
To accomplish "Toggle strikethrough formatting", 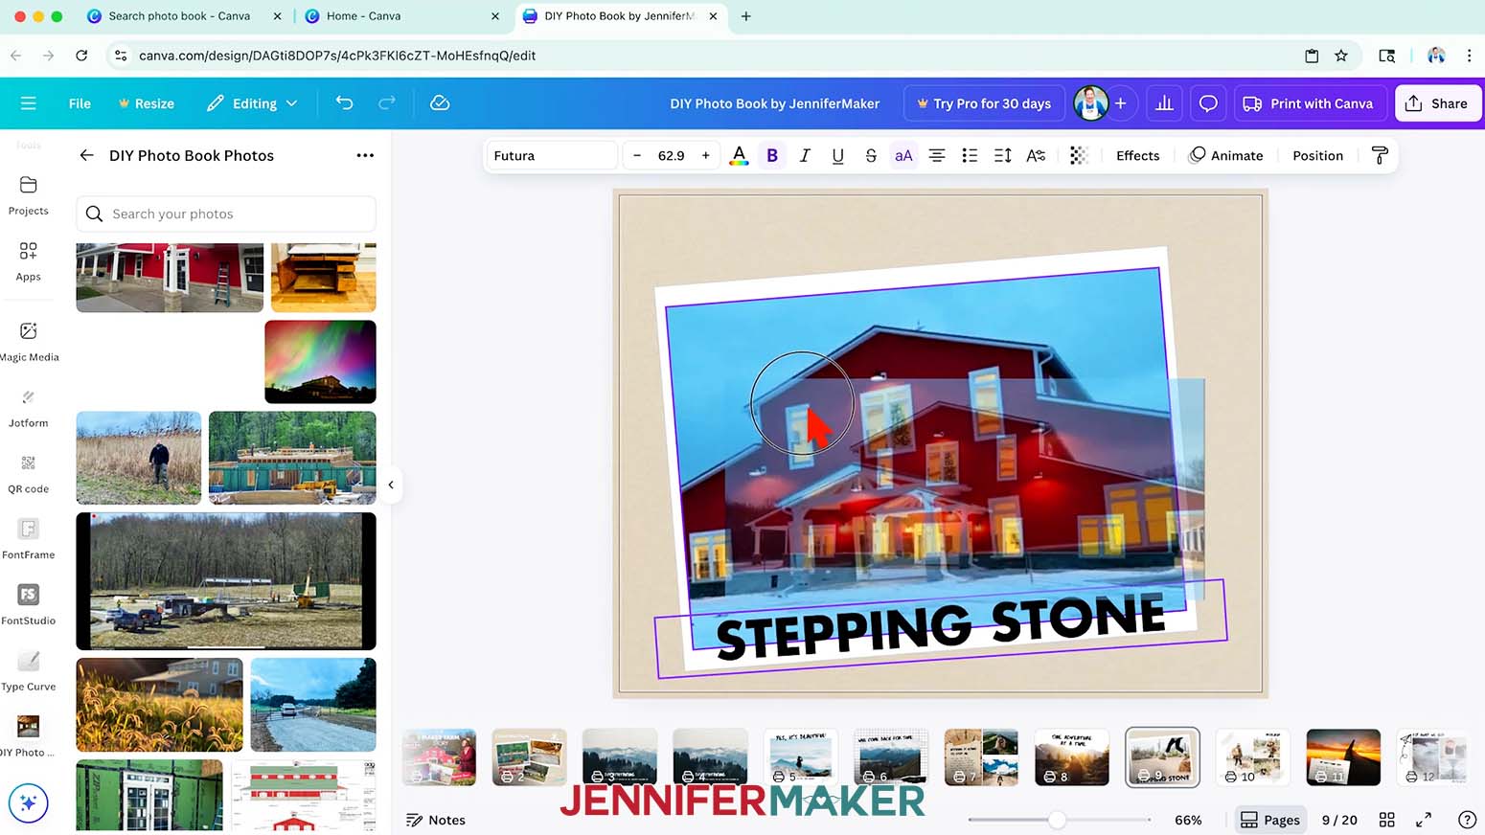I will tap(871, 155).
